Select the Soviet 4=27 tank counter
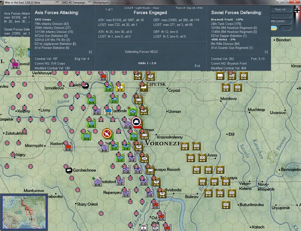 [139, 100]
